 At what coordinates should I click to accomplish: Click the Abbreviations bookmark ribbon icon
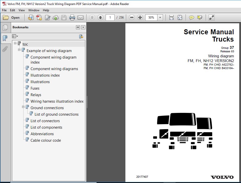coord(27,133)
